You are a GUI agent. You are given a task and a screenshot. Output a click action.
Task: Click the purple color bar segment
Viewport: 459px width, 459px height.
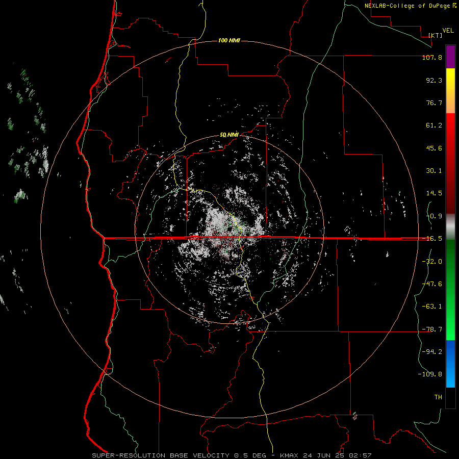[x=450, y=57]
